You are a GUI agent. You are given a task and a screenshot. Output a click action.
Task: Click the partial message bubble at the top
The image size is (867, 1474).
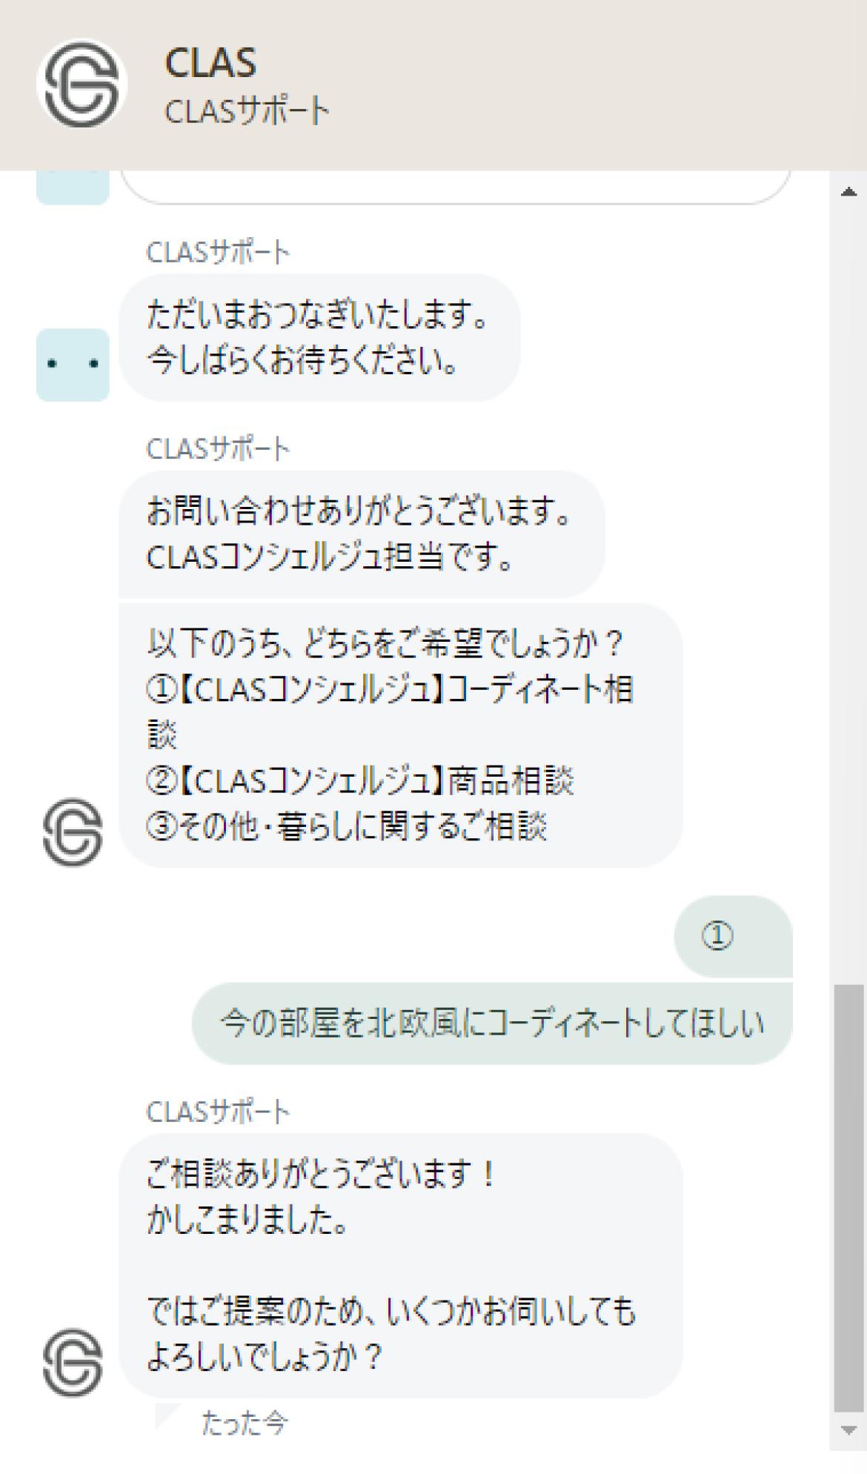(455, 187)
